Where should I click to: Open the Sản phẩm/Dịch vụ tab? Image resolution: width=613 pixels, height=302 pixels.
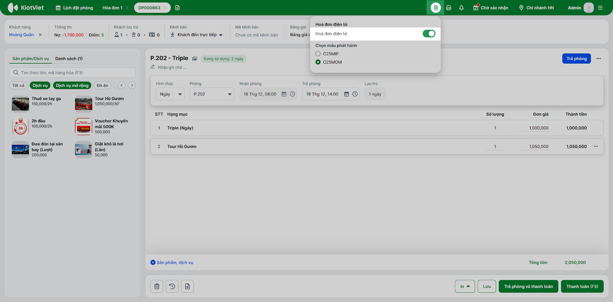point(31,59)
